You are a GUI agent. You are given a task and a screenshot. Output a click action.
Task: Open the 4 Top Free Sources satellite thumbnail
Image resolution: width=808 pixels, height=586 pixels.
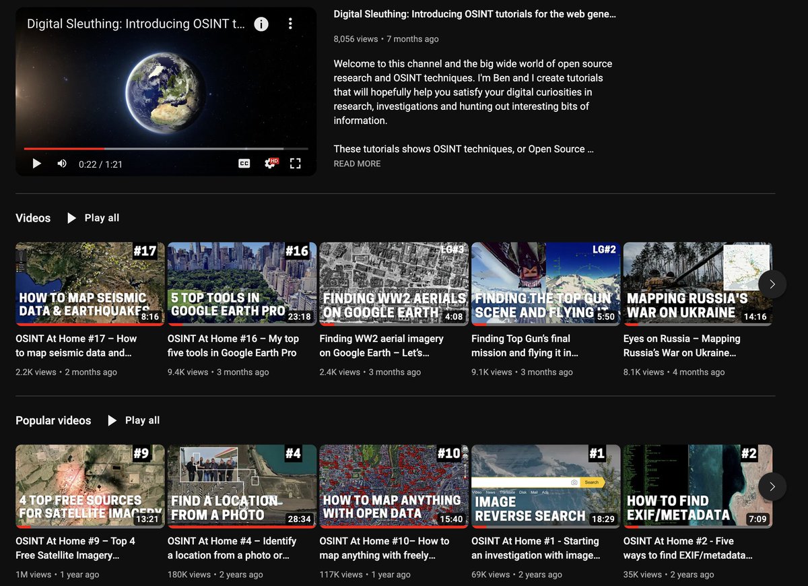coord(90,486)
